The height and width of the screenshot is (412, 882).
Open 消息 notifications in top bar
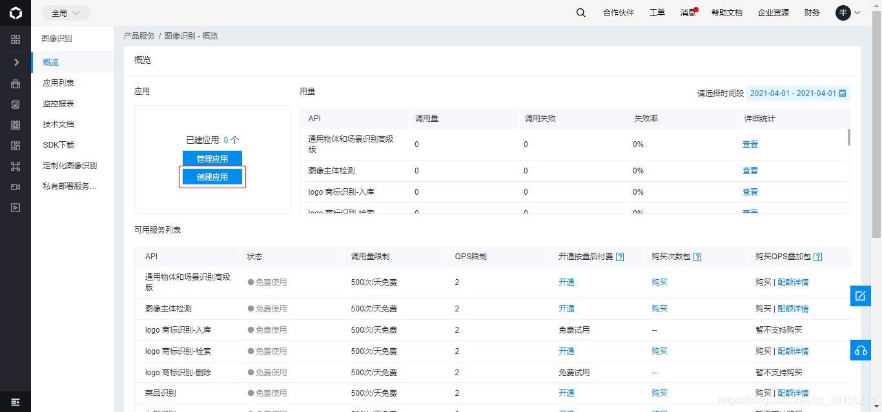point(688,13)
